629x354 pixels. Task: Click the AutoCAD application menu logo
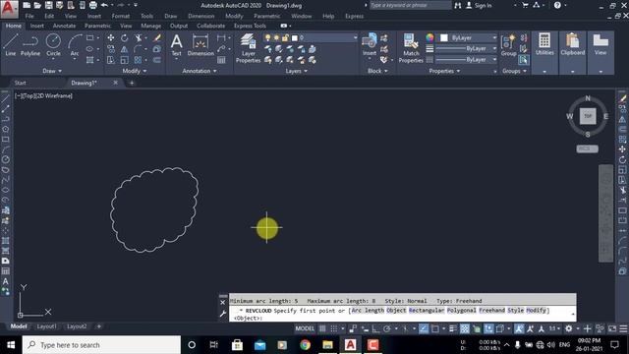[x=9, y=9]
